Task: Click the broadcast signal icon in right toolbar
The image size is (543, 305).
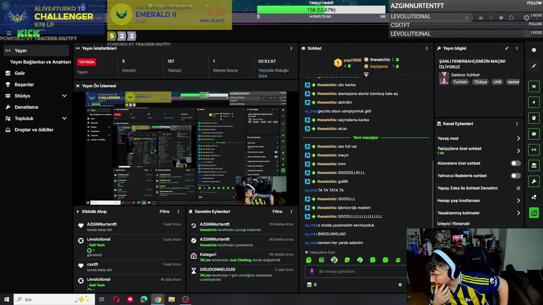Action: pyautogui.click(x=534, y=150)
